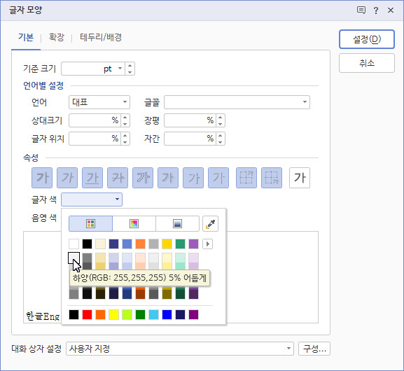Select the green theme color swatch in top row
The height and width of the screenshot is (371, 404).
click(181, 244)
